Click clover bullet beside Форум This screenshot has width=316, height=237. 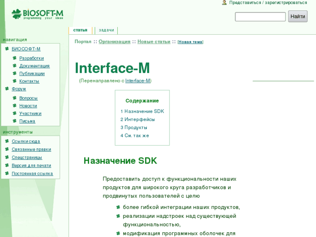(7, 89)
